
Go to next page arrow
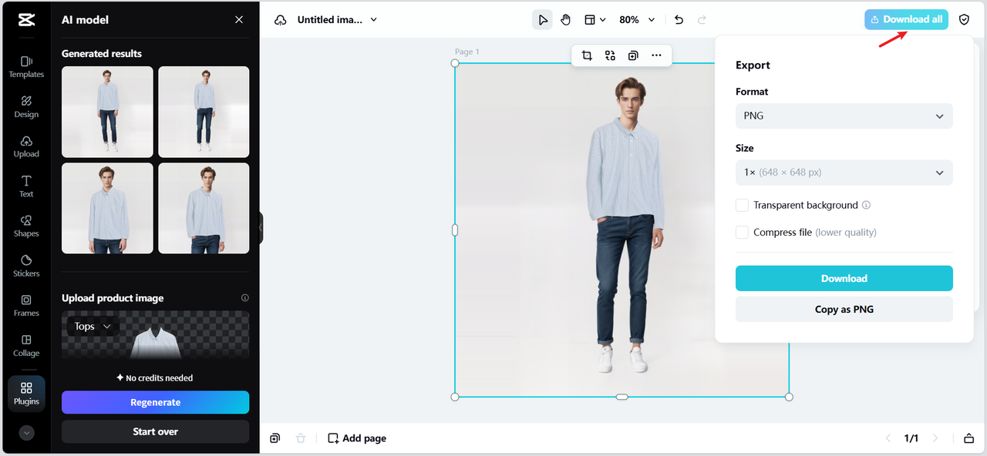pos(935,438)
